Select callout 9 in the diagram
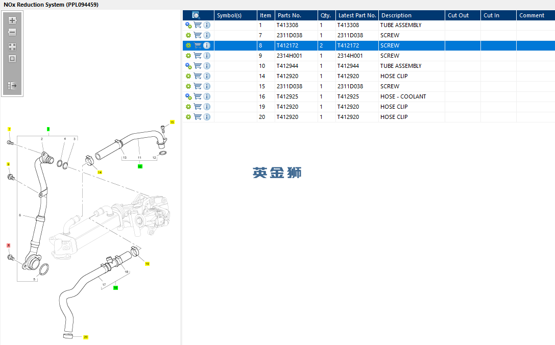Viewport: 555px width, 345px height. click(x=8, y=164)
